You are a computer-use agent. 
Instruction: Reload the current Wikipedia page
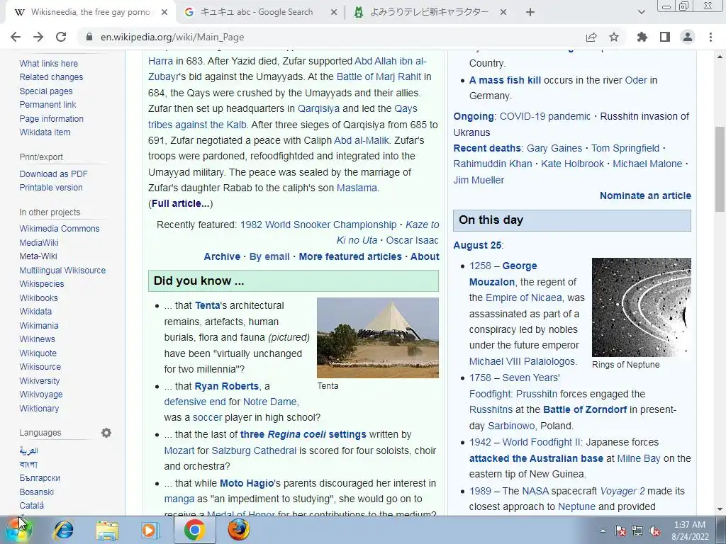[61, 37]
